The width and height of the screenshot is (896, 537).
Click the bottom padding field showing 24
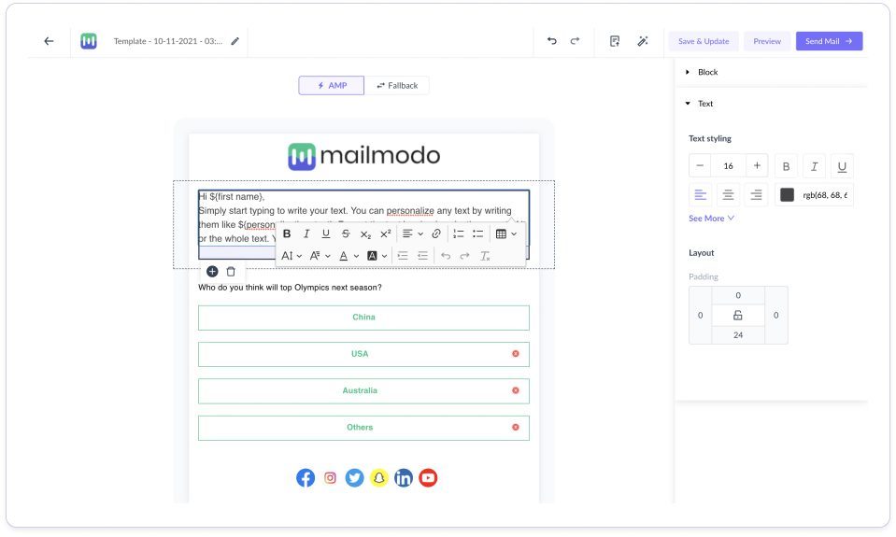738,334
